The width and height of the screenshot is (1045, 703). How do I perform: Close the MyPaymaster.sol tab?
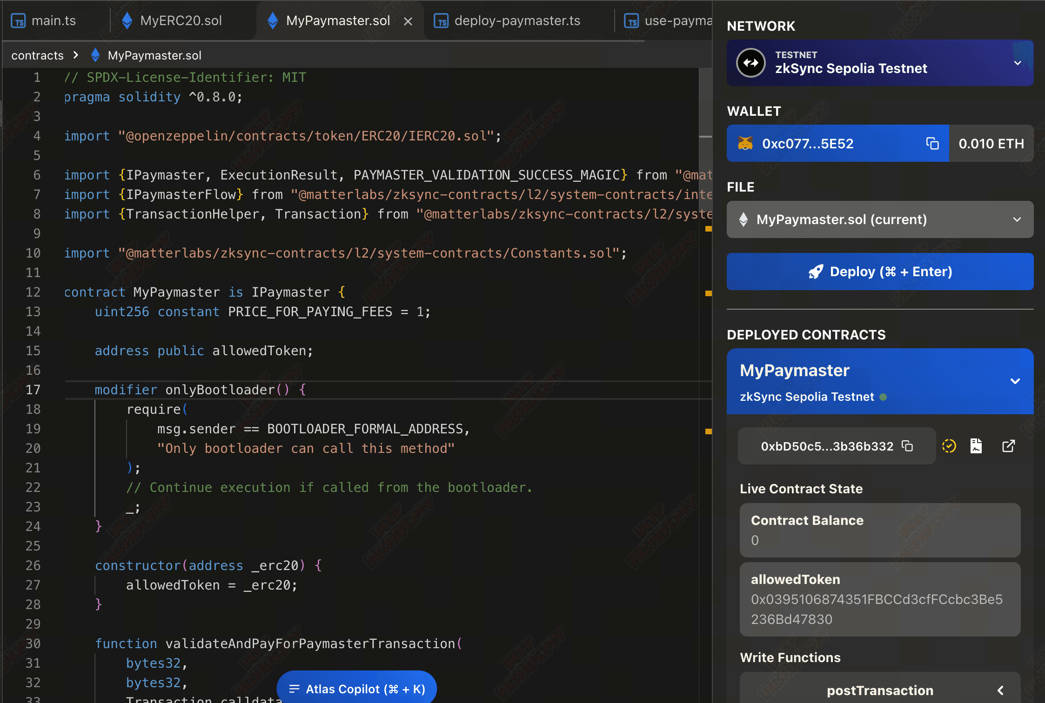tap(408, 21)
